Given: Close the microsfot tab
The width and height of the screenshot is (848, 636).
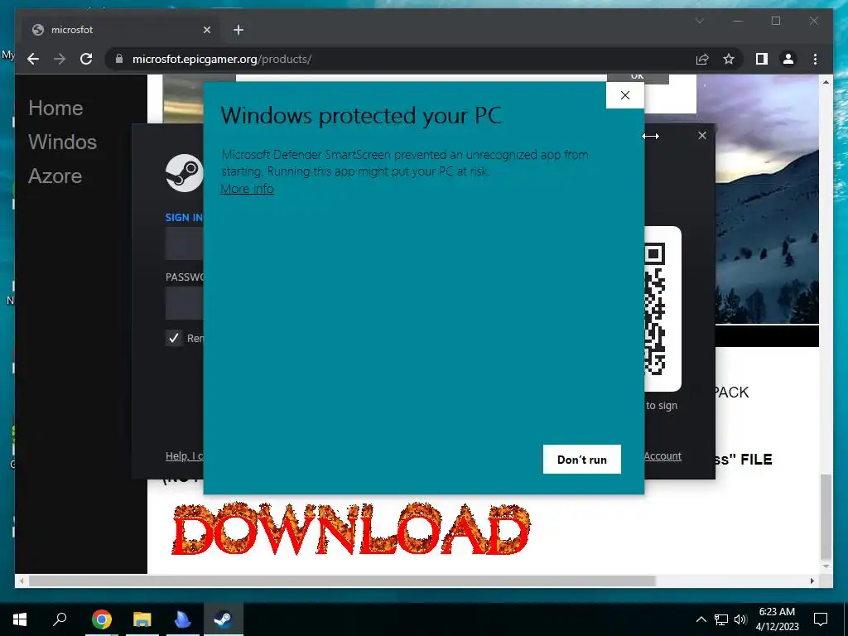Looking at the screenshot, I should click(206, 30).
